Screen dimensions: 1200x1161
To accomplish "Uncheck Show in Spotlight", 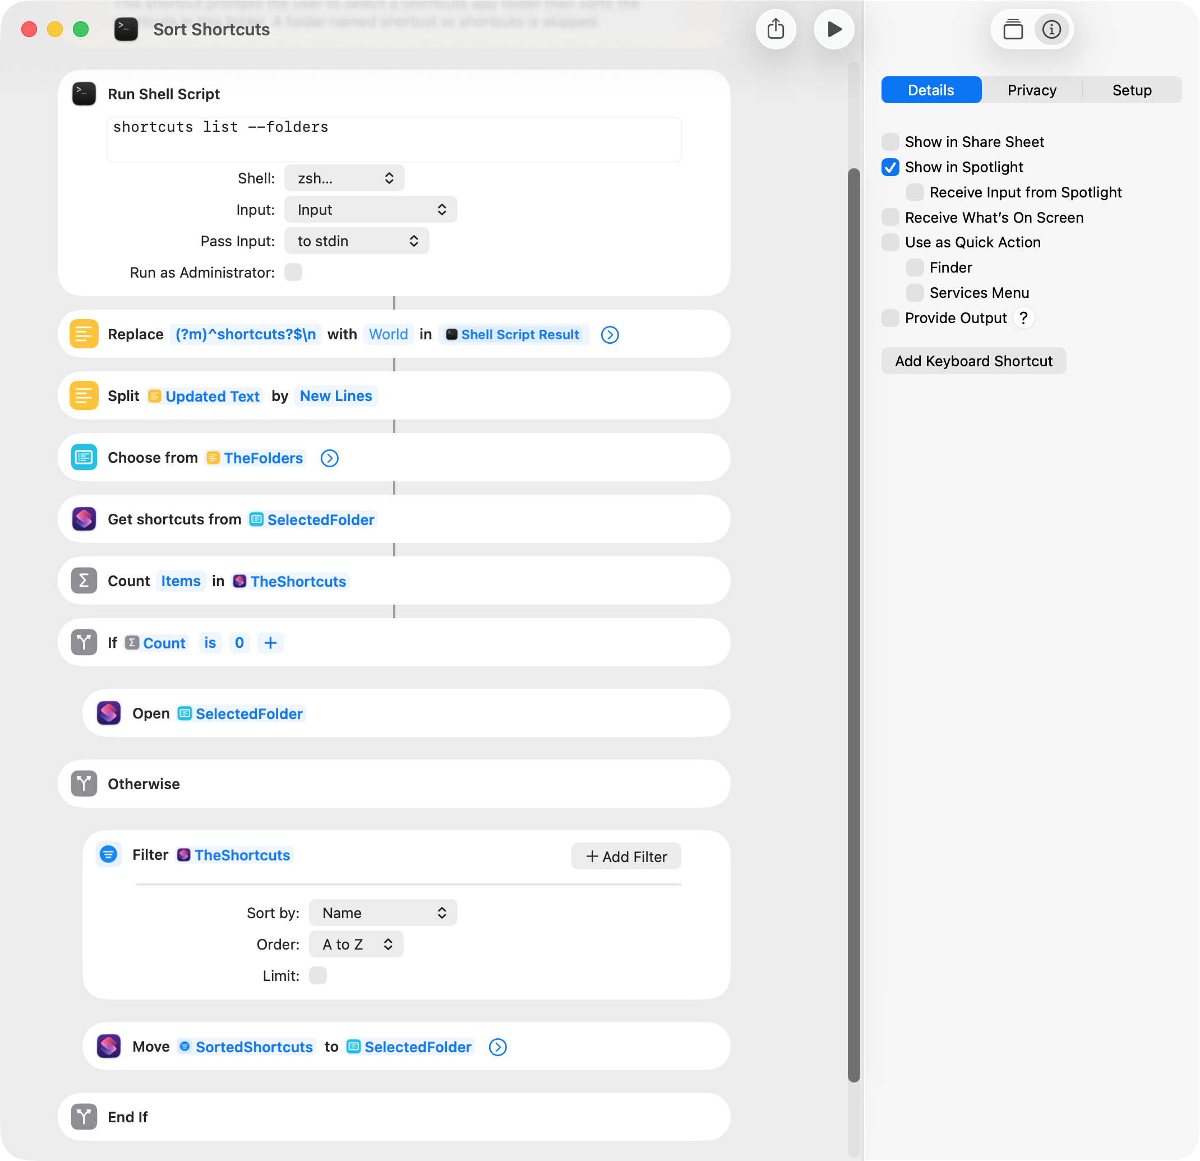I will 890,167.
